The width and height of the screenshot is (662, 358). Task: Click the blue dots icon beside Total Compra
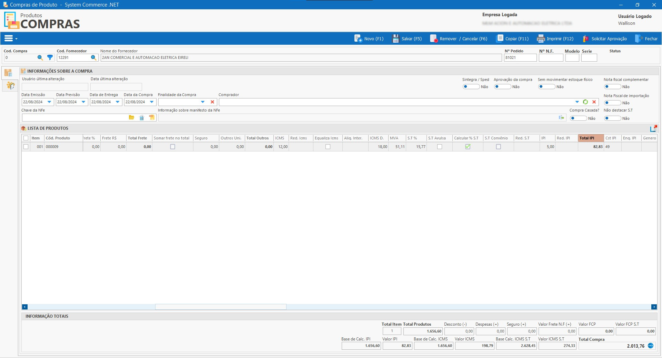[651, 346]
